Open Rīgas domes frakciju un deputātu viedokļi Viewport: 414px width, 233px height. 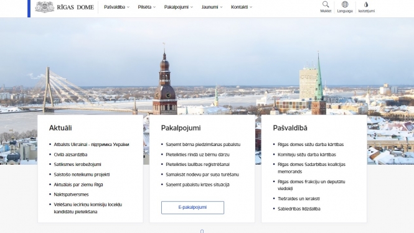(311, 185)
